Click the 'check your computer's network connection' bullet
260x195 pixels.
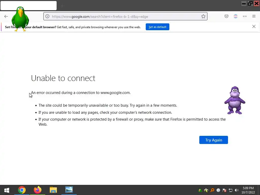click(105, 112)
